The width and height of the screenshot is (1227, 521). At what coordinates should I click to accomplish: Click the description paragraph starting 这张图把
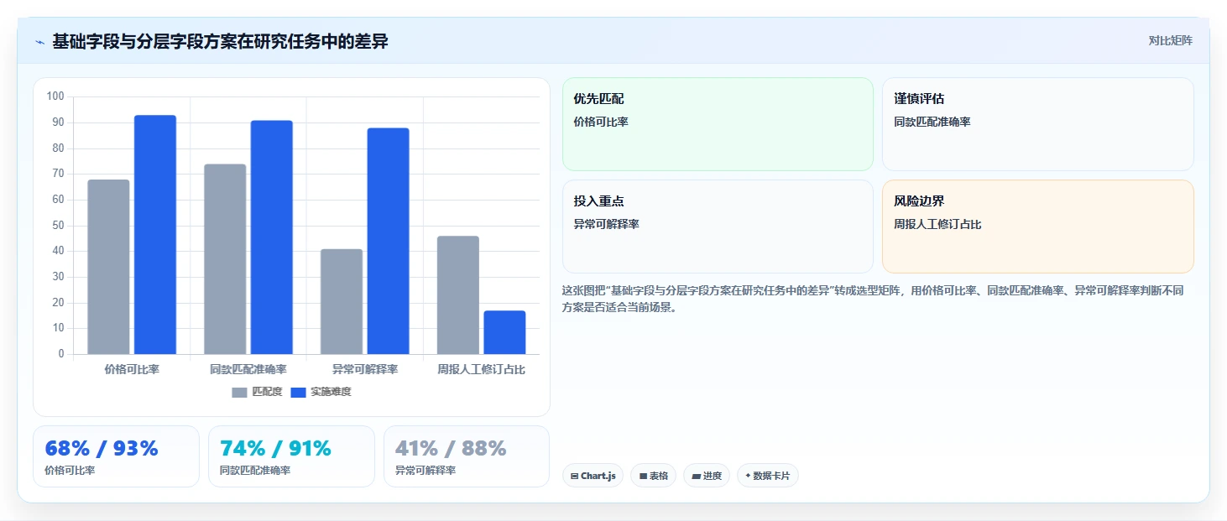coord(873,299)
